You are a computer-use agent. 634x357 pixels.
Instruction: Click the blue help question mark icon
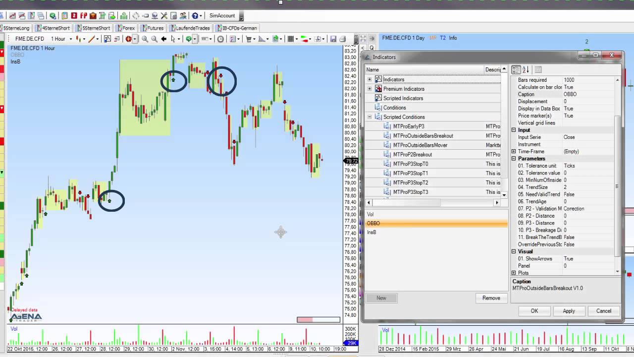point(195,16)
